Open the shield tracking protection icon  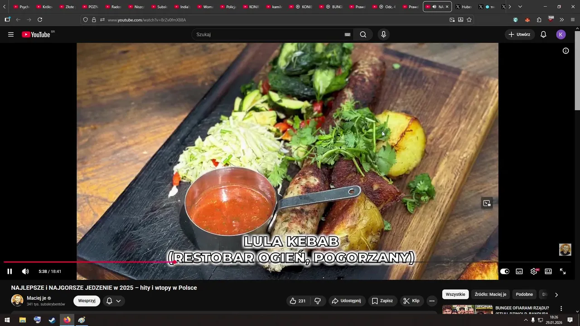click(85, 20)
